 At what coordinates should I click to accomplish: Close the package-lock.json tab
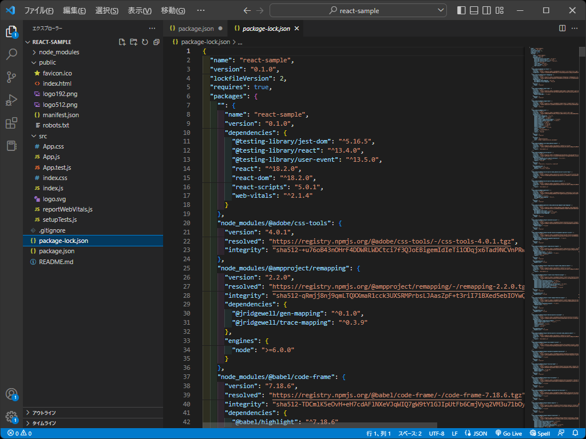pos(297,29)
